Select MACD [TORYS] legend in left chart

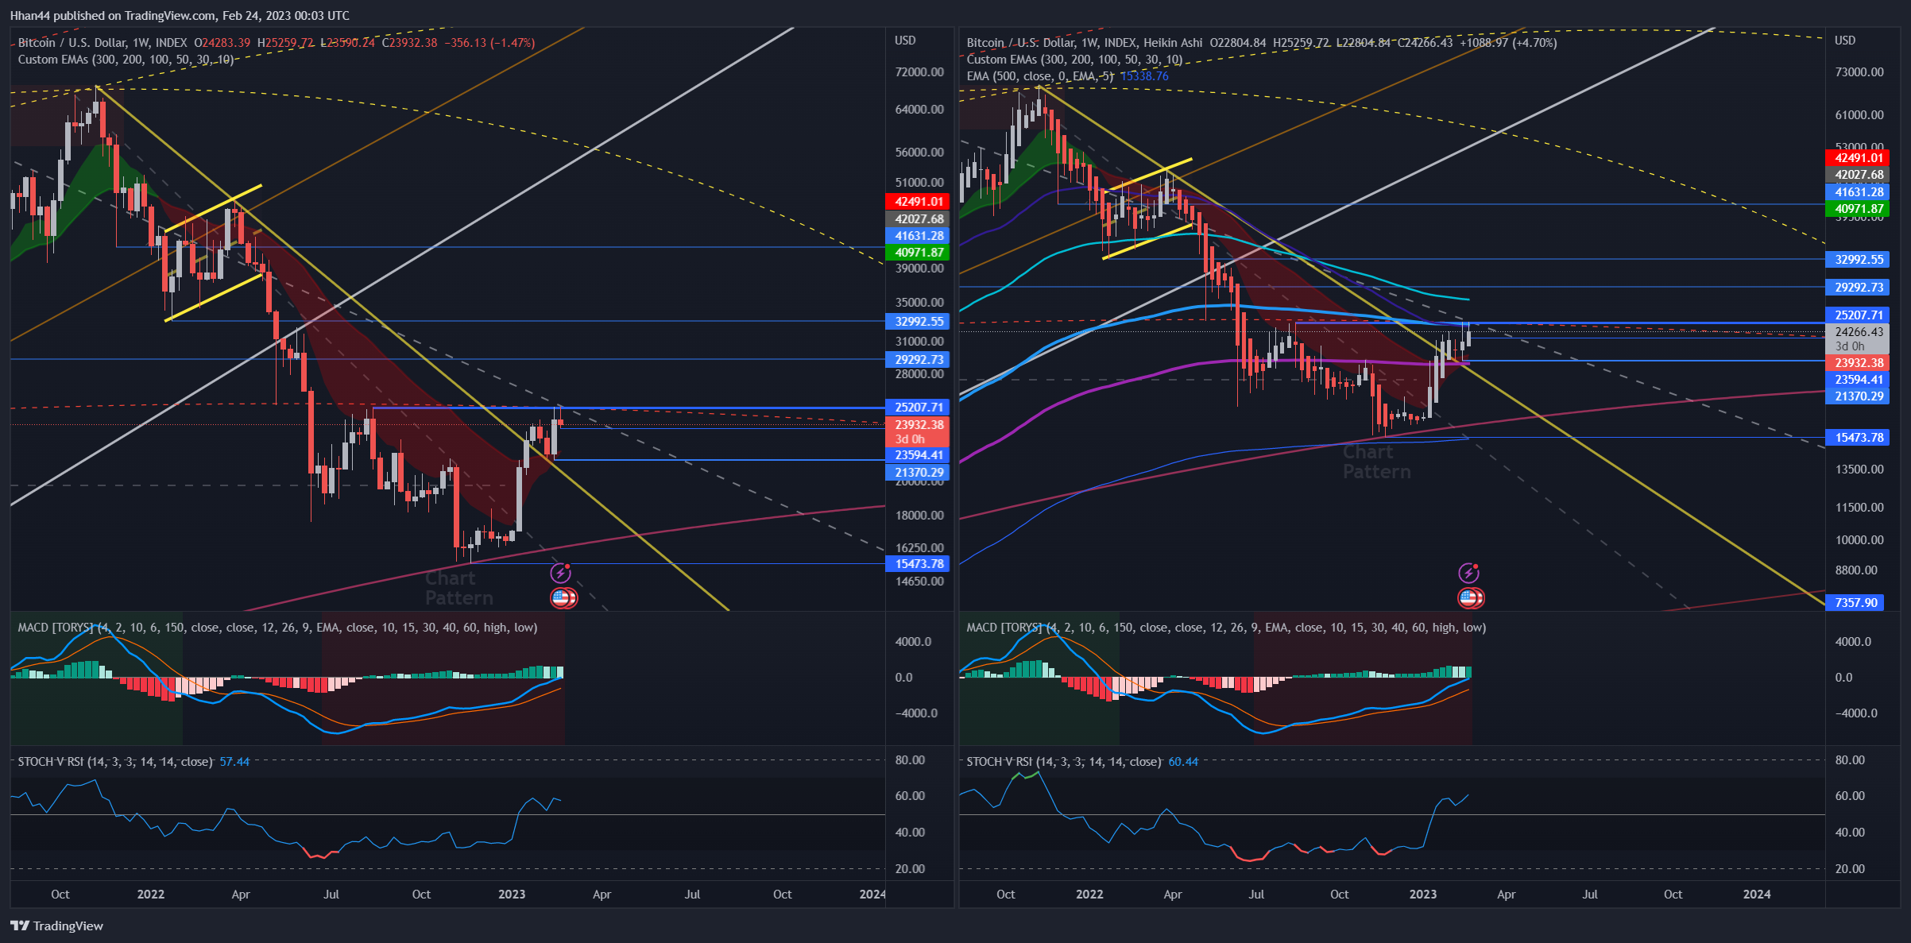[277, 628]
